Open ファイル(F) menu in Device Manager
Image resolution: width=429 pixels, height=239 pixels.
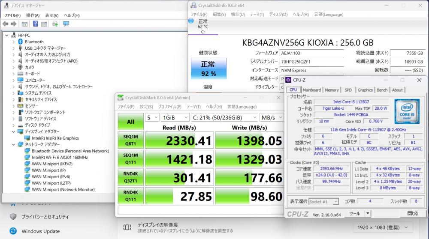[x=12, y=15]
